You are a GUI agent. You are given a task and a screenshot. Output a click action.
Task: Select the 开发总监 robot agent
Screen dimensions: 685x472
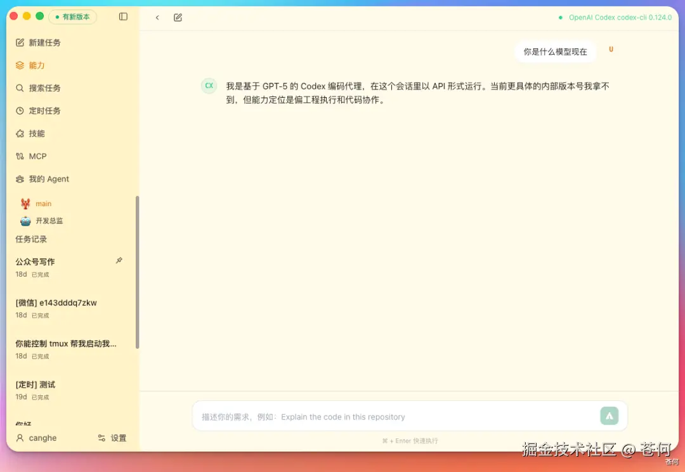click(41, 221)
